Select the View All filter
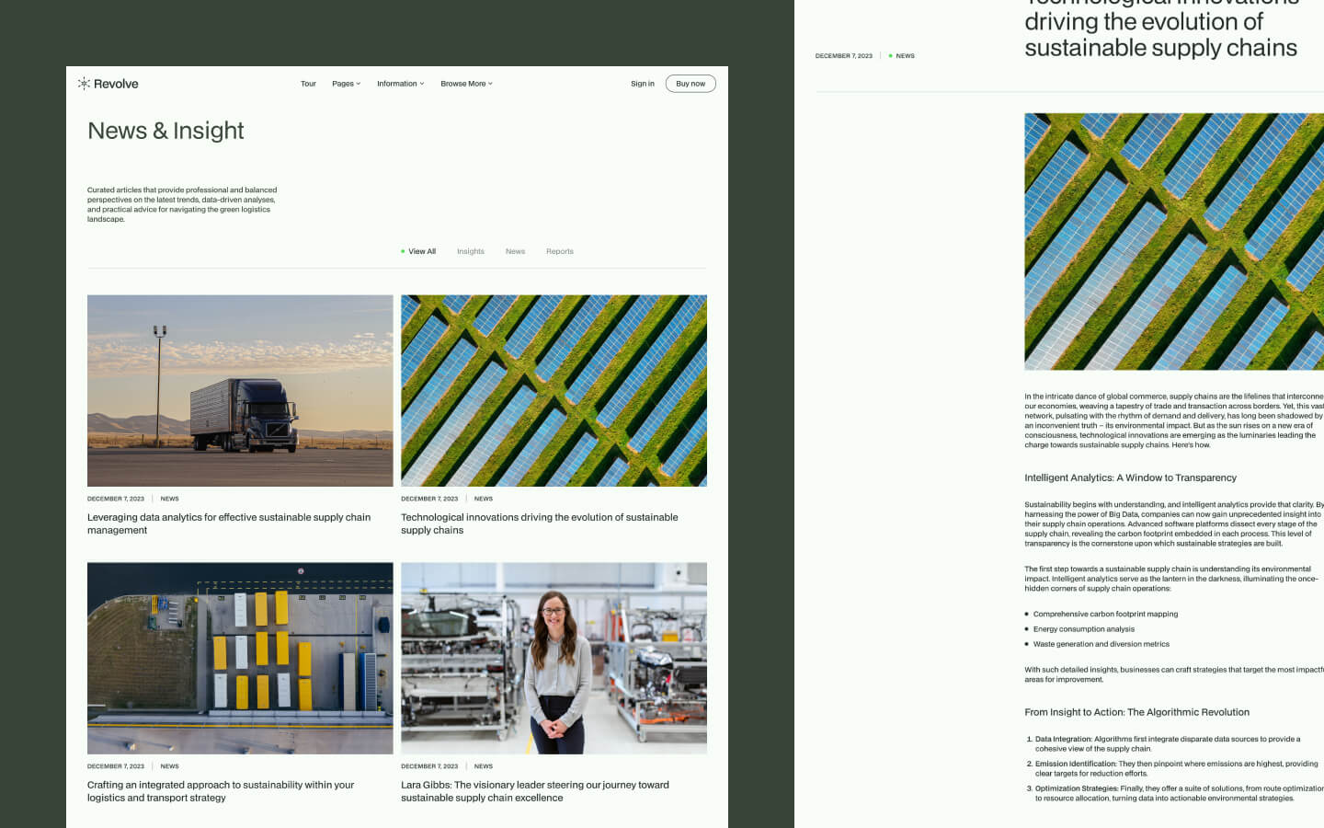The image size is (1324, 828). point(421,250)
